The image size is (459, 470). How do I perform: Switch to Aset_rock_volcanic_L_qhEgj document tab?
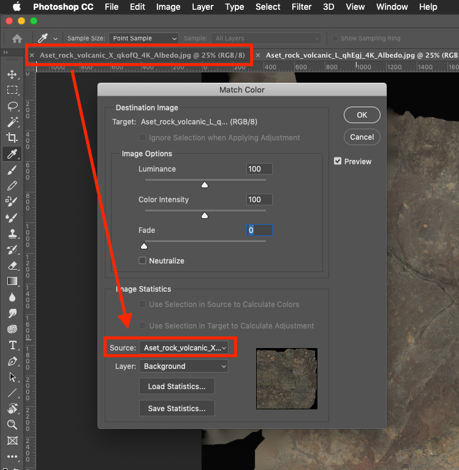click(362, 55)
